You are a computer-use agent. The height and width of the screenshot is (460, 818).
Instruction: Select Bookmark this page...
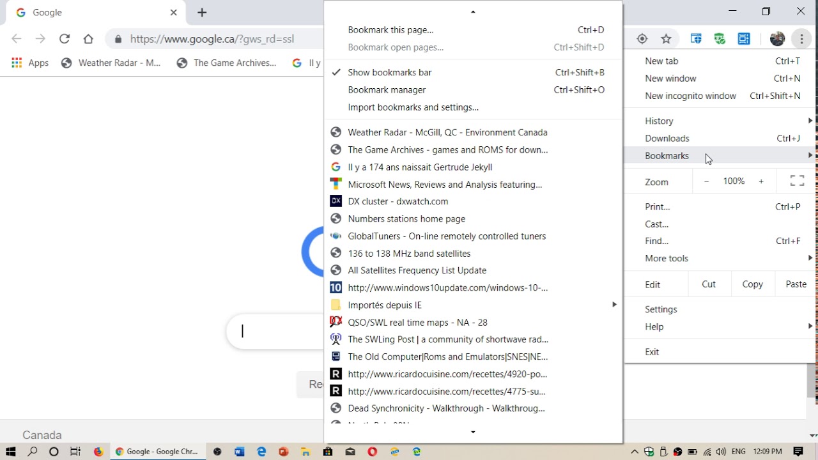click(x=473, y=29)
